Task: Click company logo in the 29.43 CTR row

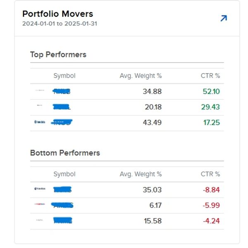Action: (x=40, y=107)
